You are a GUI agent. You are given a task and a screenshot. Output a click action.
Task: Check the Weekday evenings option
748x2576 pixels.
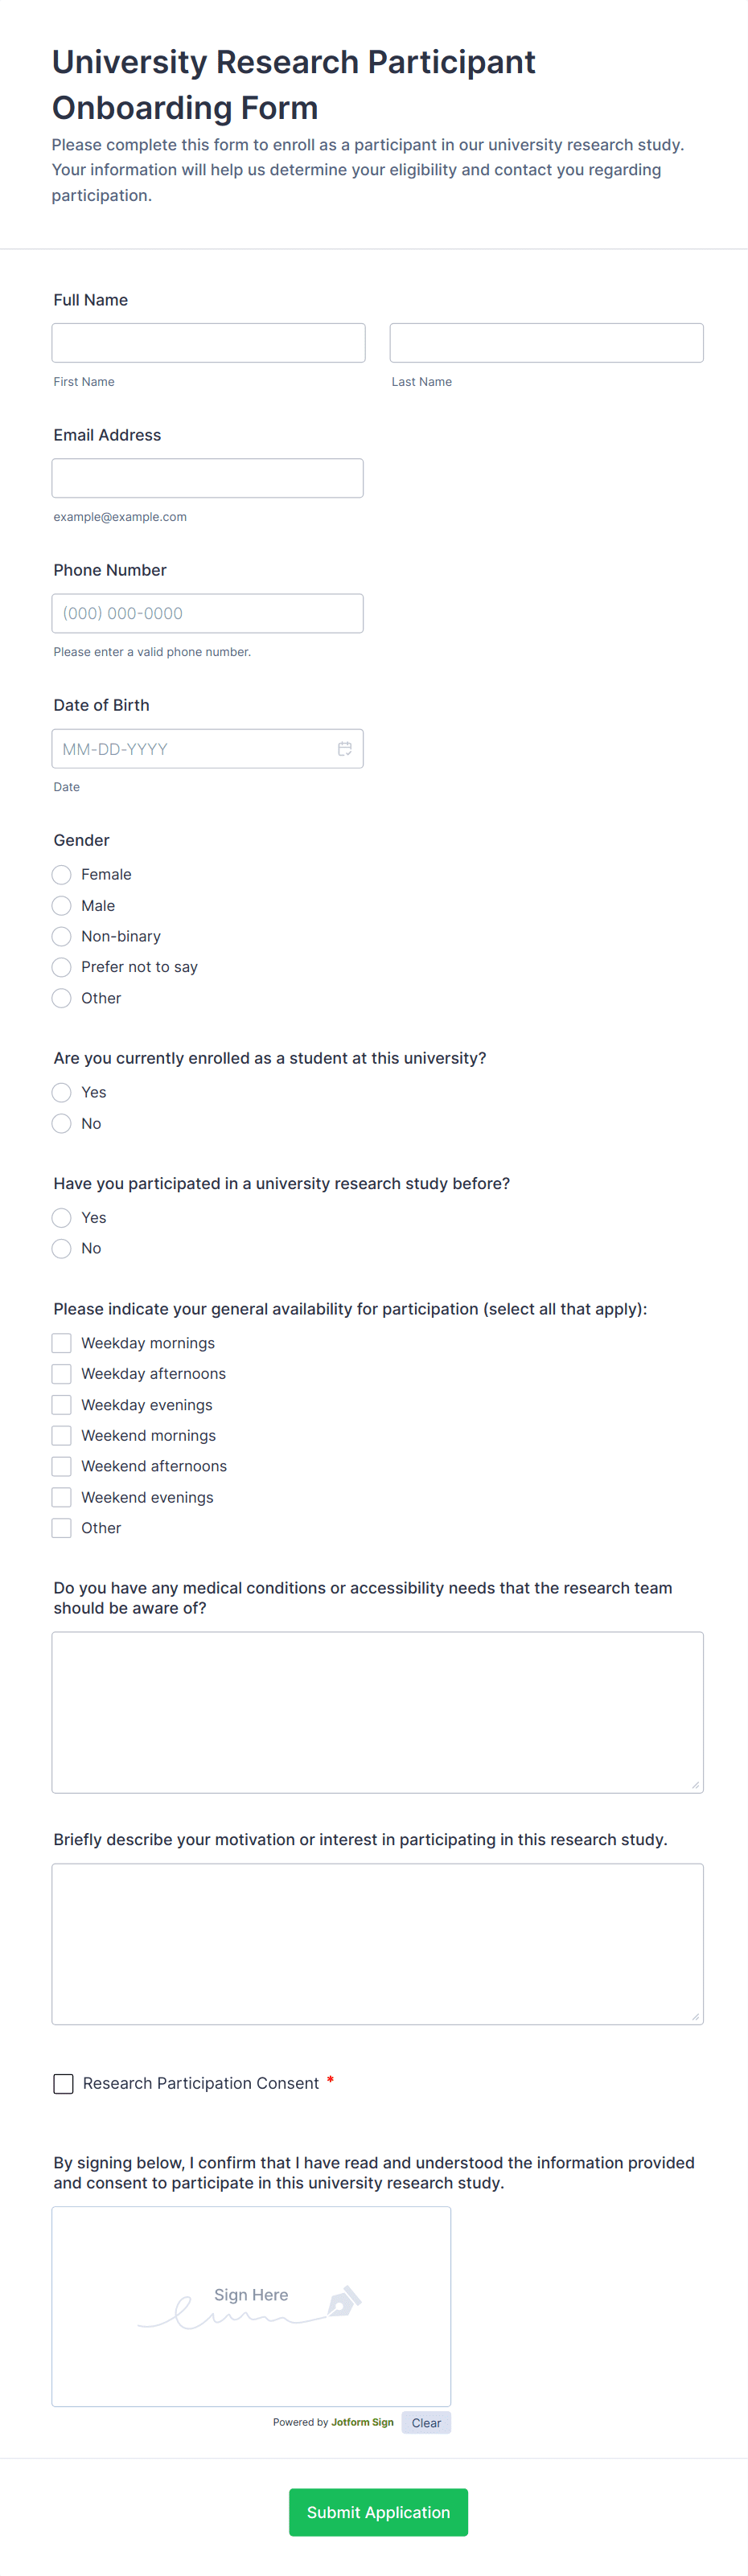click(x=62, y=1405)
